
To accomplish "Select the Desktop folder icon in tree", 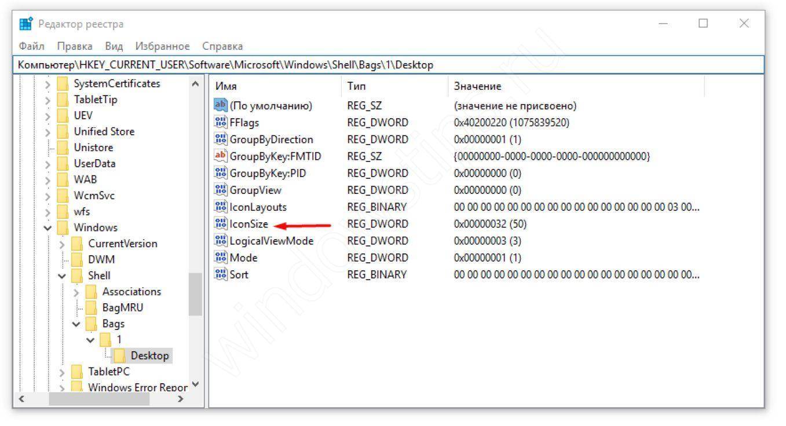I will point(120,355).
